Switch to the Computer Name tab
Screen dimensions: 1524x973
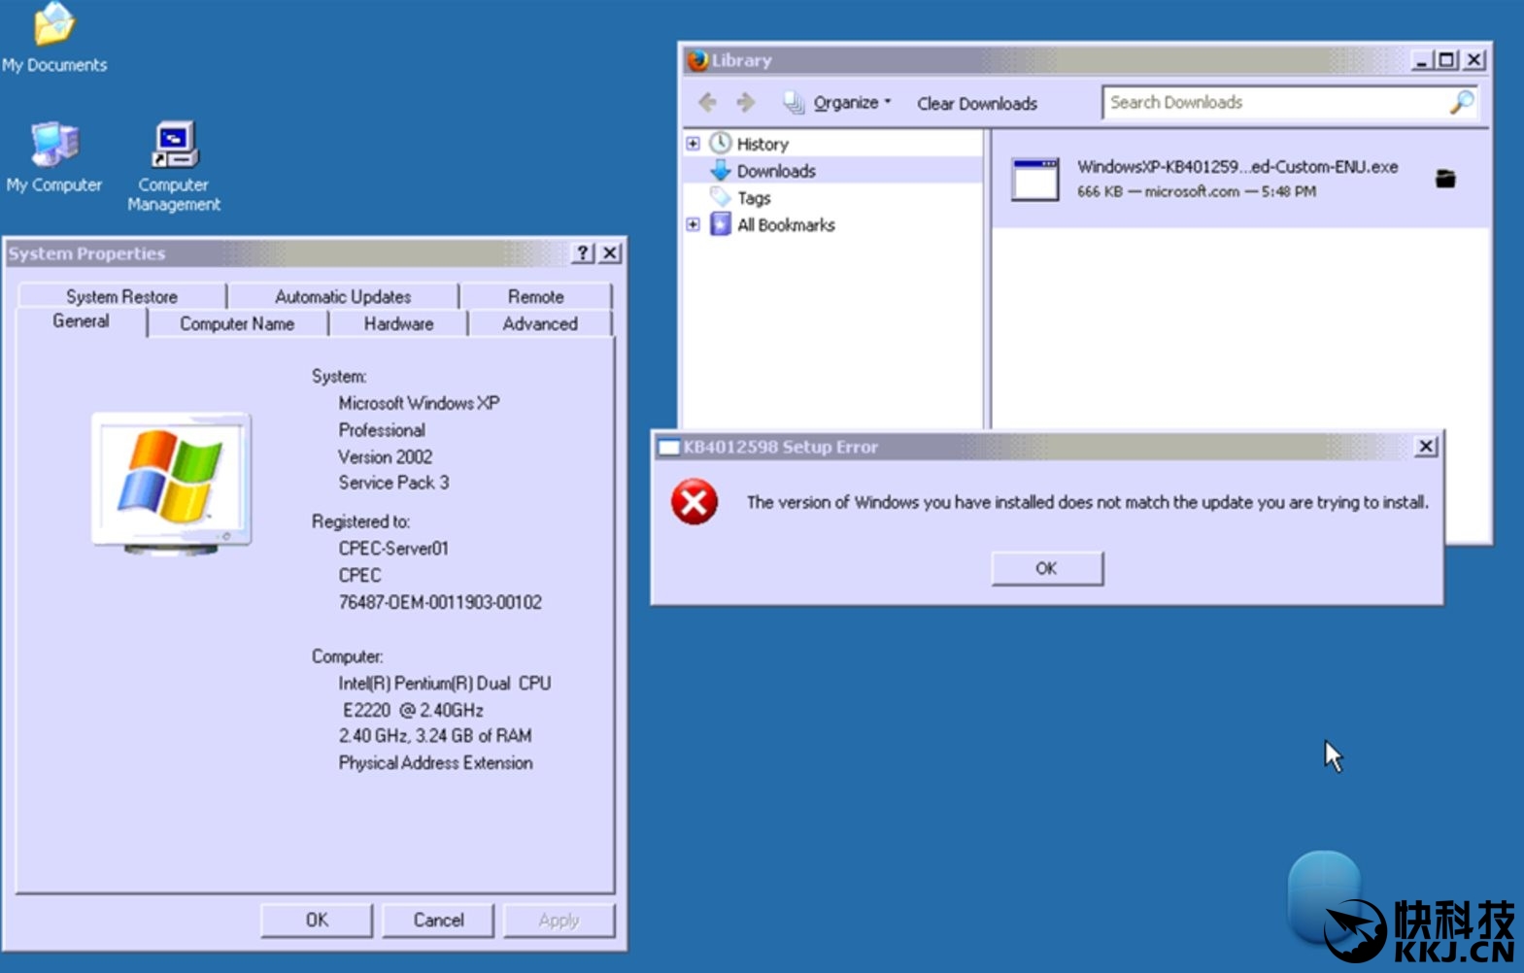point(237,323)
